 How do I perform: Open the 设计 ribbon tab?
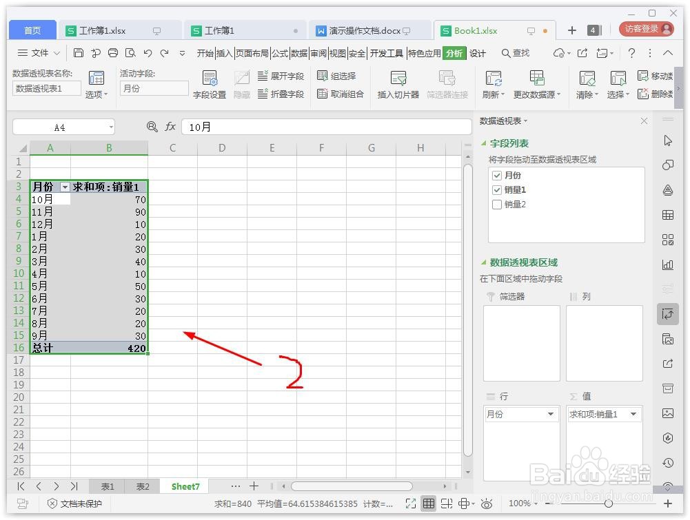coord(478,54)
